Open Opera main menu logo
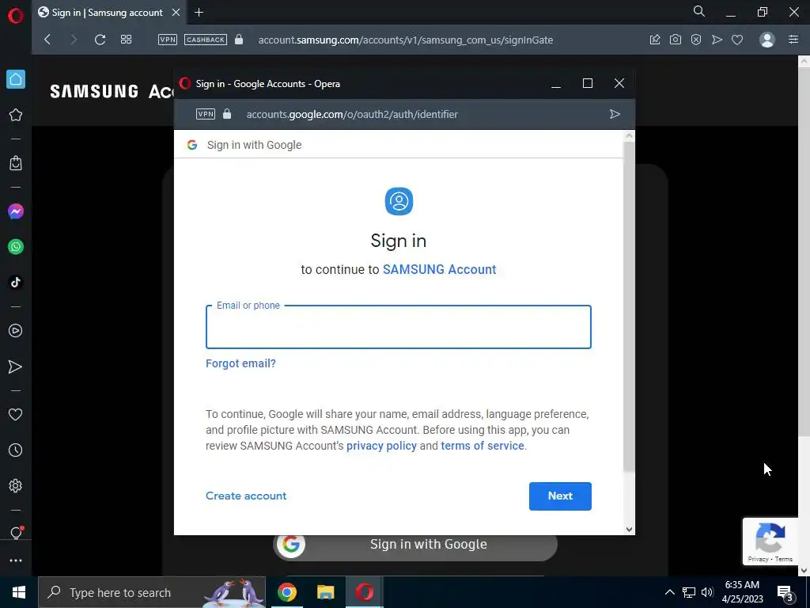The height and width of the screenshot is (608, 810). [x=16, y=16]
